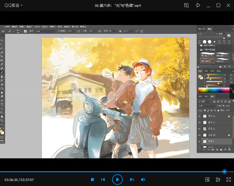The width and height of the screenshot is (234, 186).
Task: Select the 图层 tab in layers panel
Action: pos(212,96)
